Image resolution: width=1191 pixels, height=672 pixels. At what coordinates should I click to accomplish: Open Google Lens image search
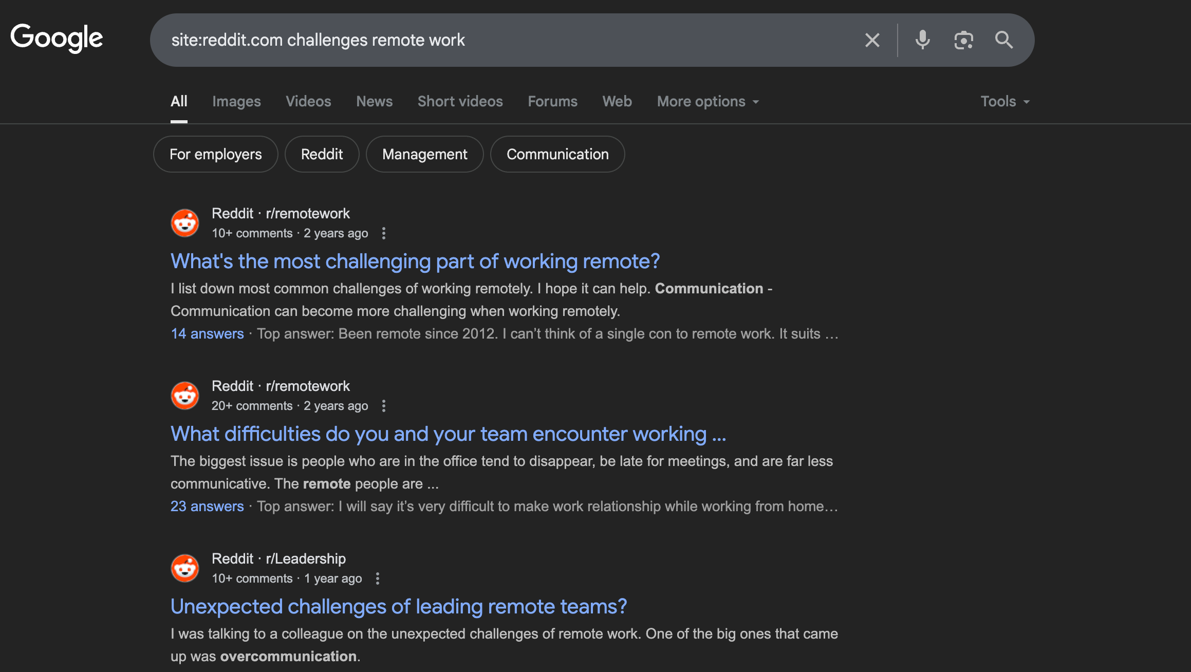[x=963, y=40]
